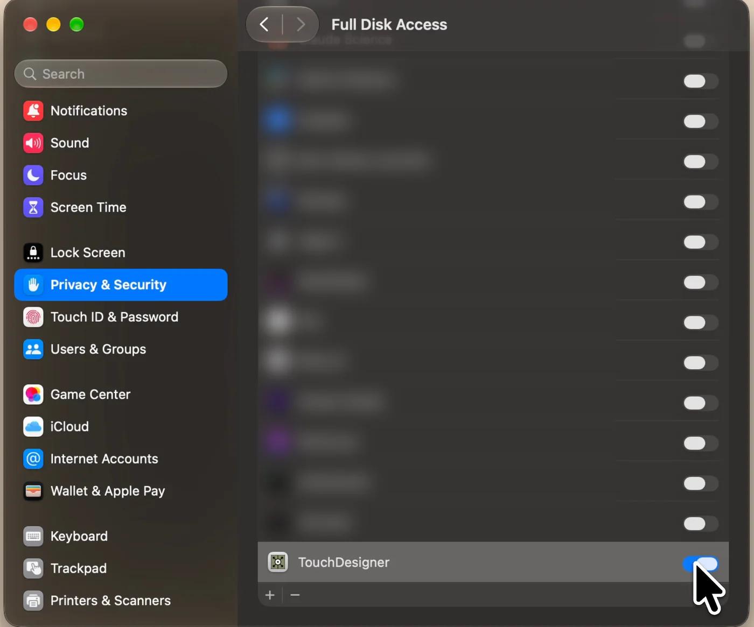Click the Game Center icon
This screenshot has height=627, width=754.
tap(33, 394)
